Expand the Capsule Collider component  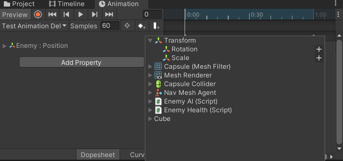point(150,84)
